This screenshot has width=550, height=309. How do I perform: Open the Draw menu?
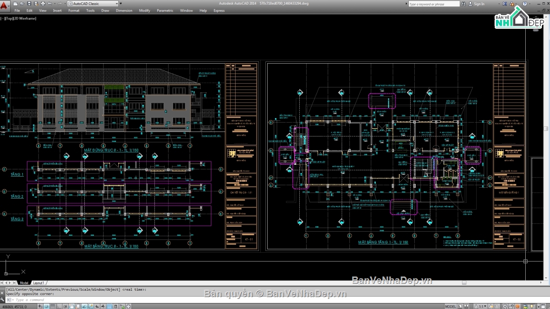click(105, 10)
